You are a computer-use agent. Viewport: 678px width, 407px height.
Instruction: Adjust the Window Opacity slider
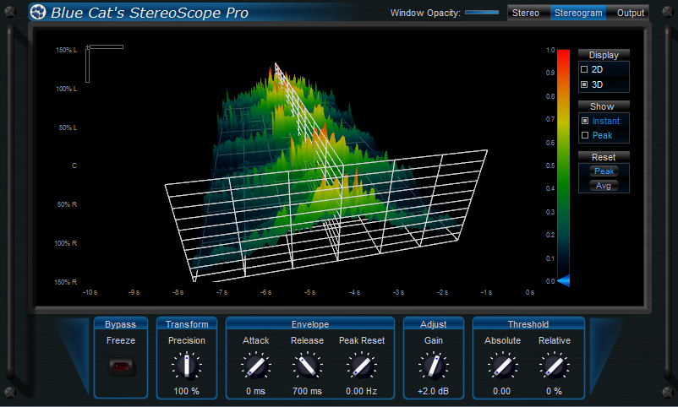click(x=482, y=13)
